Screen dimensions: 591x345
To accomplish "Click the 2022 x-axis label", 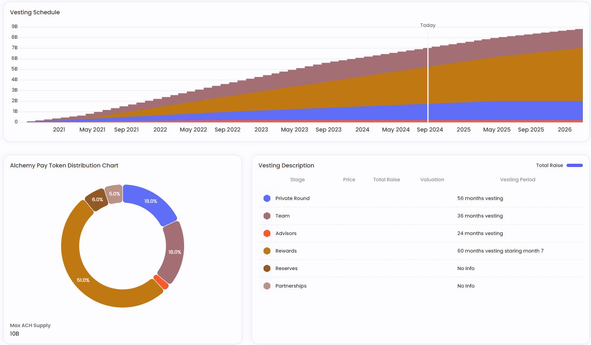I will 160,130.
